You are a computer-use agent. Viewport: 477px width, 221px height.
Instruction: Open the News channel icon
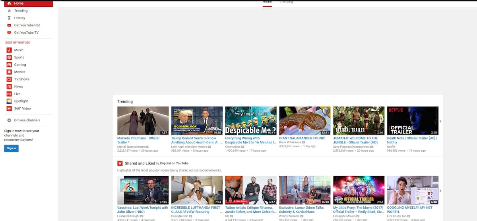coord(9,86)
